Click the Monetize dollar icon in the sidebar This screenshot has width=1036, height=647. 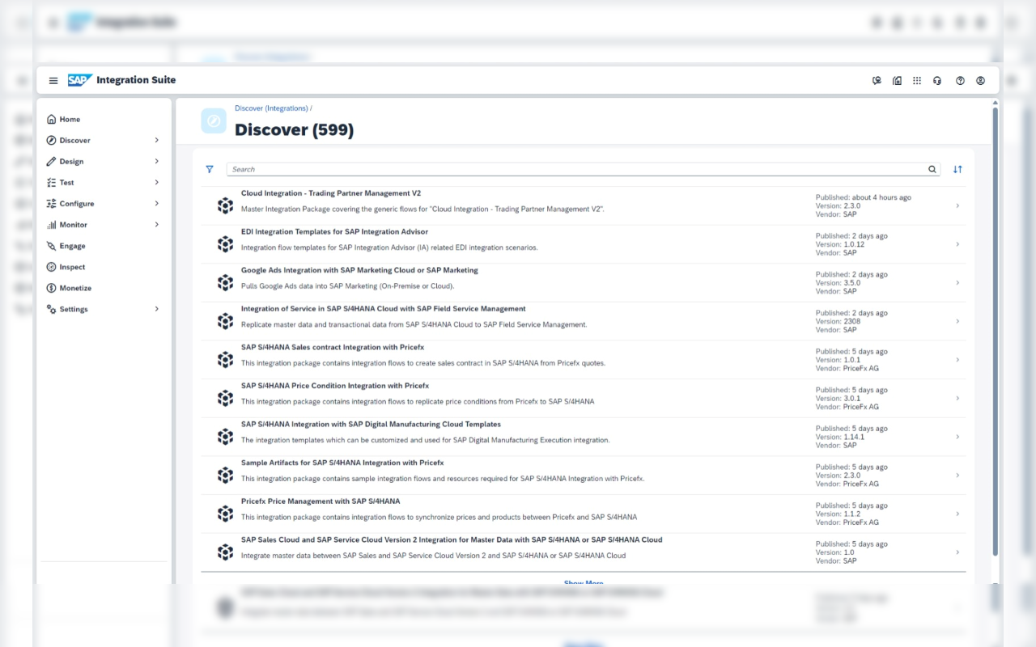[52, 288]
